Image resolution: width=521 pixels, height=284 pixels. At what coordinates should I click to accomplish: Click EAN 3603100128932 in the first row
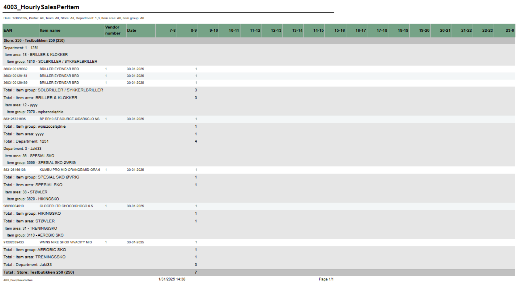pyautogui.click(x=15, y=69)
